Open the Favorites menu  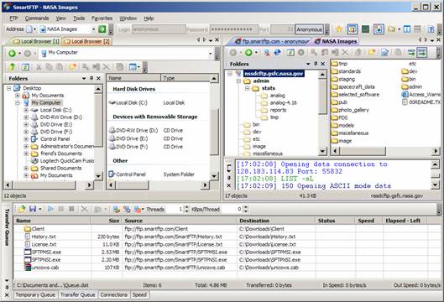[x=102, y=18]
